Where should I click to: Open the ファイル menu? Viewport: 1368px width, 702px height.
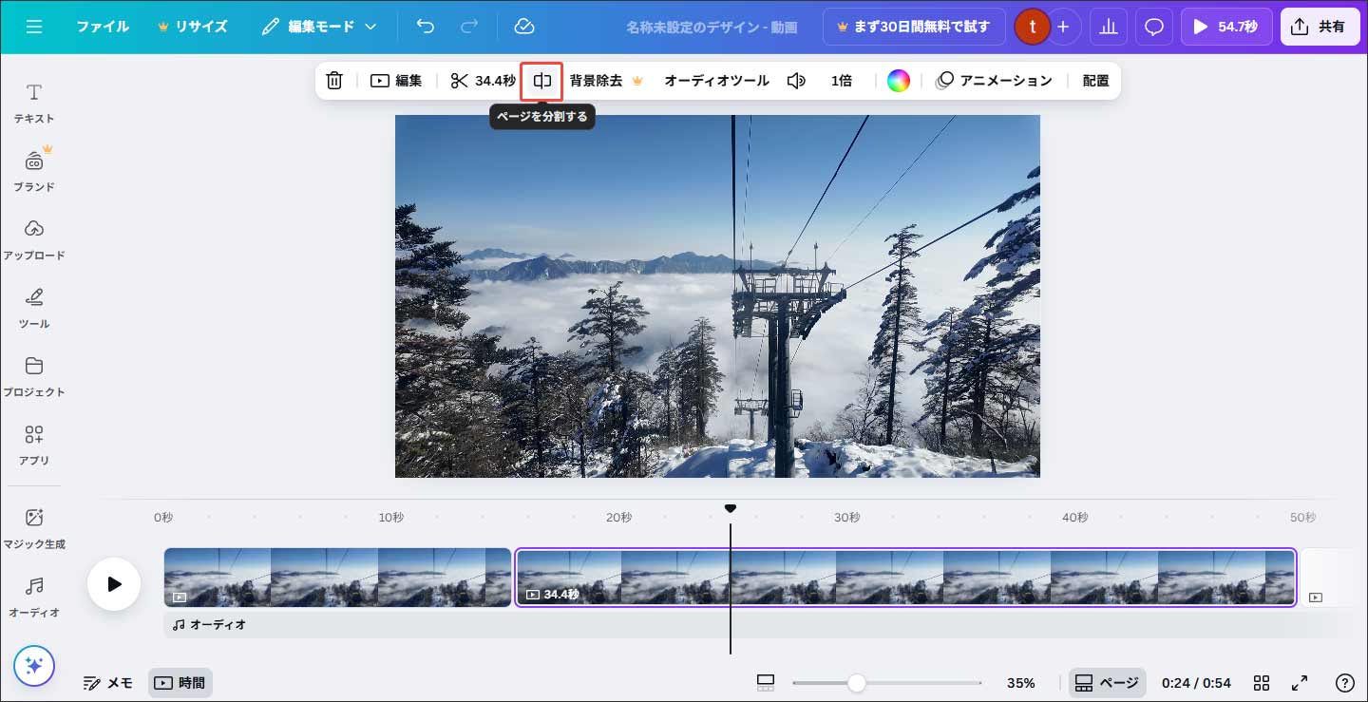tap(103, 27)
